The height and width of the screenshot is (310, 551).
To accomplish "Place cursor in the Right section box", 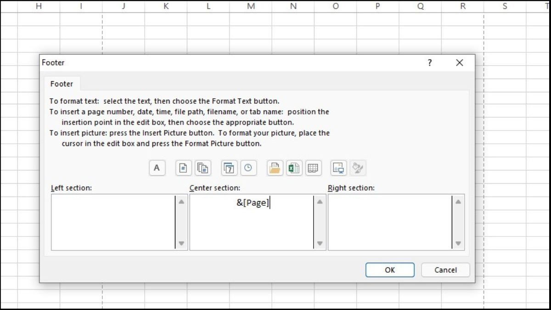I will point(393,222).
